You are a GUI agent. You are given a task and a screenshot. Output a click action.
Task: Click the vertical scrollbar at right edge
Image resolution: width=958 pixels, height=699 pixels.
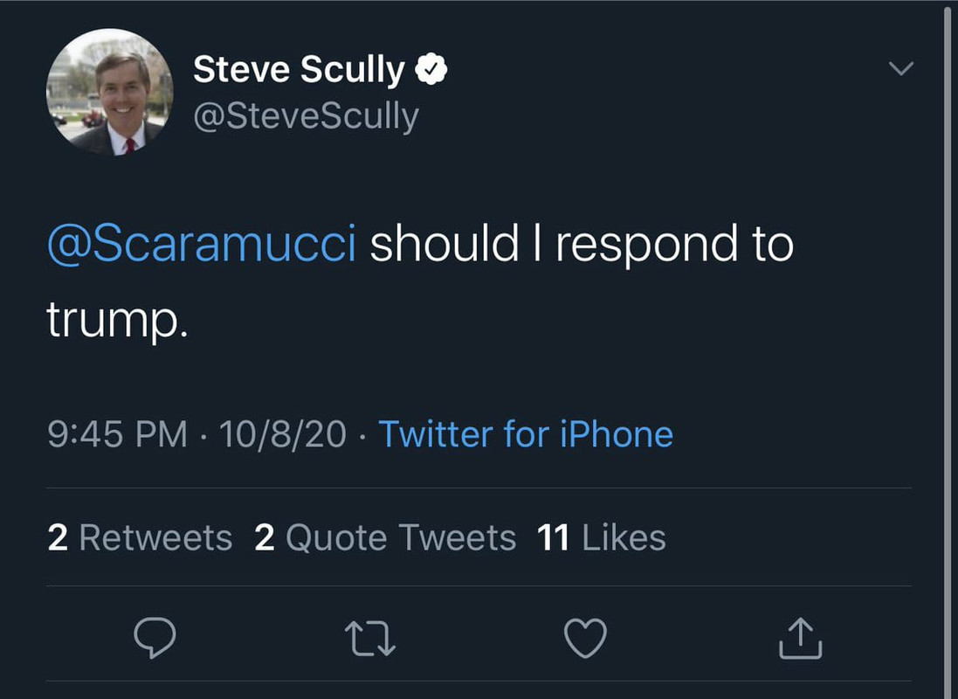pyautogui.click(x=948, y=349)
